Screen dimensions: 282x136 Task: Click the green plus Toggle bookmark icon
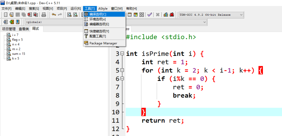coord(12,22)
